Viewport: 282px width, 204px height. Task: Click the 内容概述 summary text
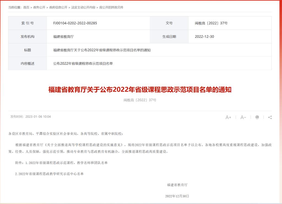(83, 63)
